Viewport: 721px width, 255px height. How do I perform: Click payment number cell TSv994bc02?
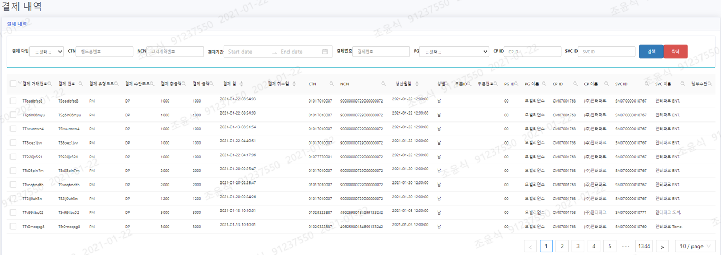coord(69,212)
